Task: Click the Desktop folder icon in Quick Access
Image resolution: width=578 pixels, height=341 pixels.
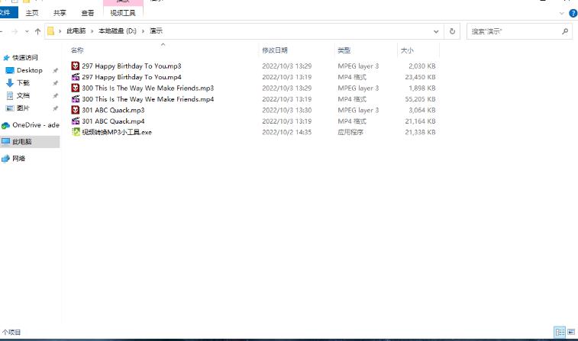Action: [10, 70]
